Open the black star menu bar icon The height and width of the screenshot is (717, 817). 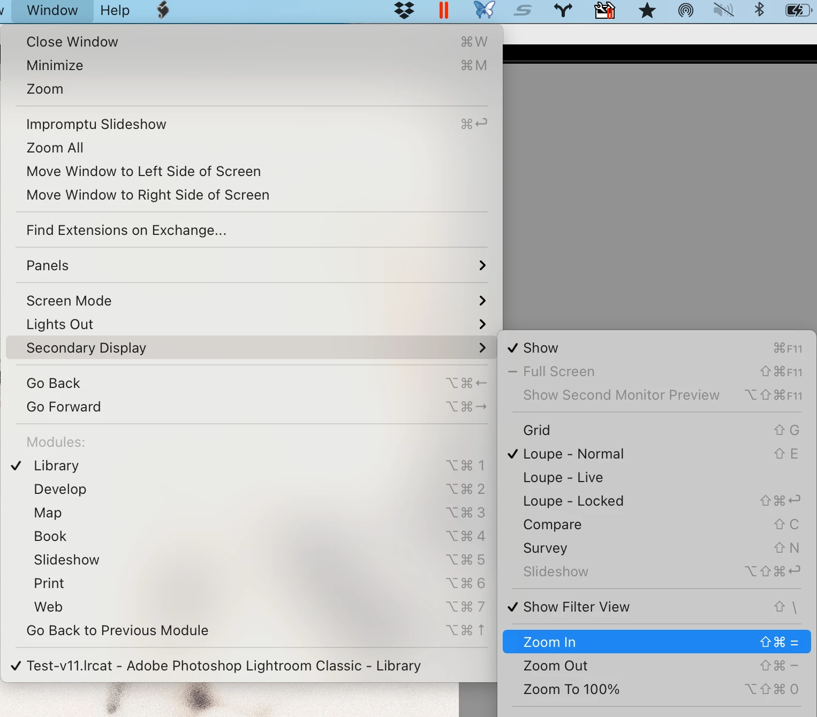pyautogui.click(x=647, y=10)
